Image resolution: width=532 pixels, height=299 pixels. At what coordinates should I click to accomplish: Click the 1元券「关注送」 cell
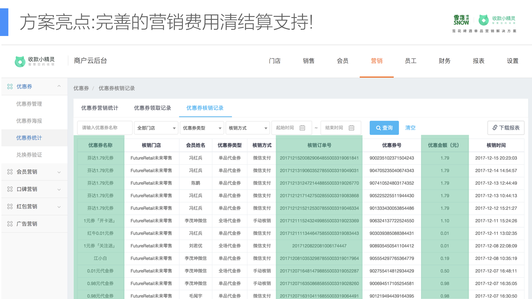100,246
